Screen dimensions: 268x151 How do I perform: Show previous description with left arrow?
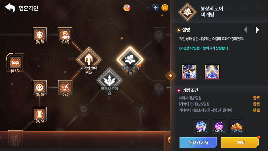click(x=245, y=30)
